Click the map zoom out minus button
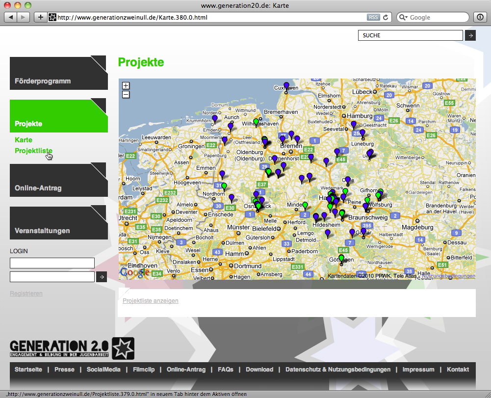Viewport: 491px width, 398px height. point(126,94)
